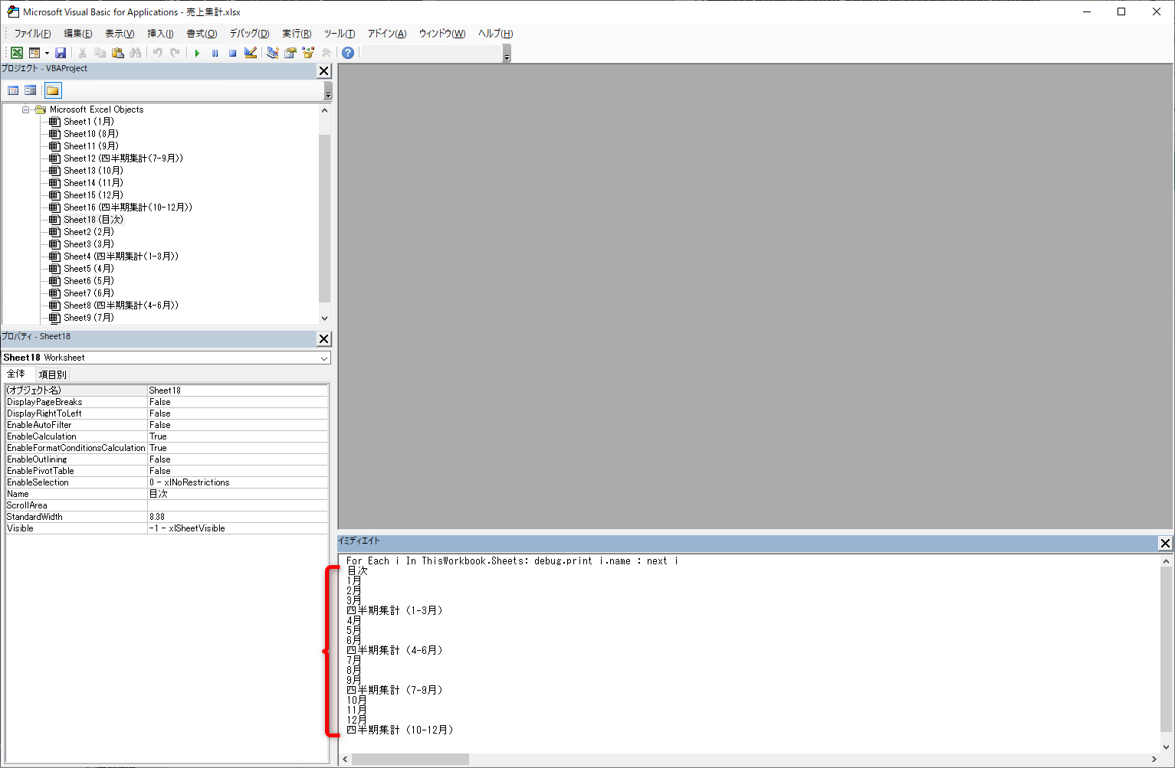1175x768 pixels.
Task: Select Sheet18 (目次) in the project tree
Action: click(x=93, y=220)
